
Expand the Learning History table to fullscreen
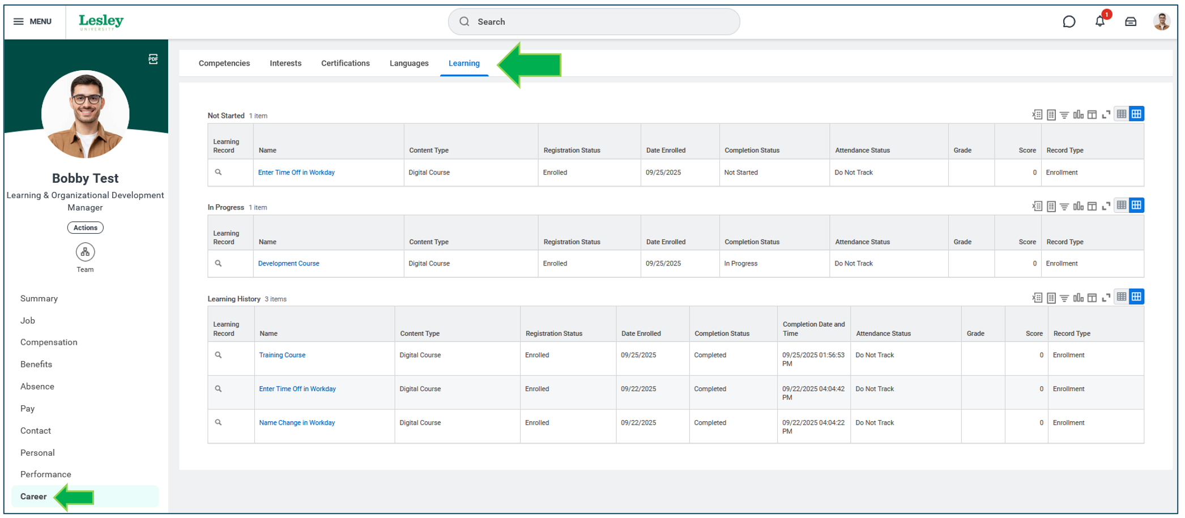tap(1106, 298)
